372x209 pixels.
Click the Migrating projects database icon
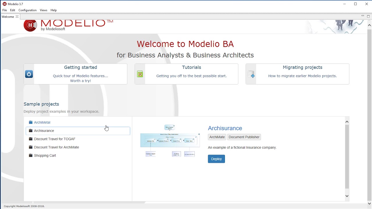pos(251,74)
